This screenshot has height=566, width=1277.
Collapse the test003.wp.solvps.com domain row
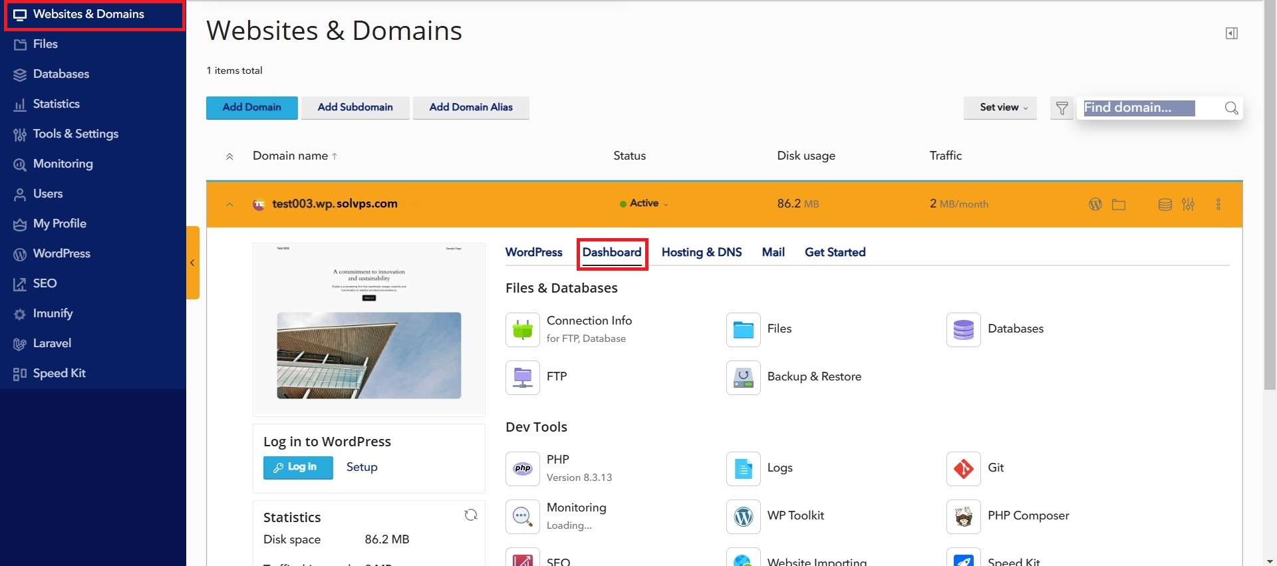click(229, 204)
